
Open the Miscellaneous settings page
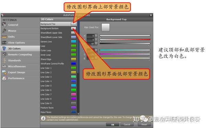pos(20,66)
